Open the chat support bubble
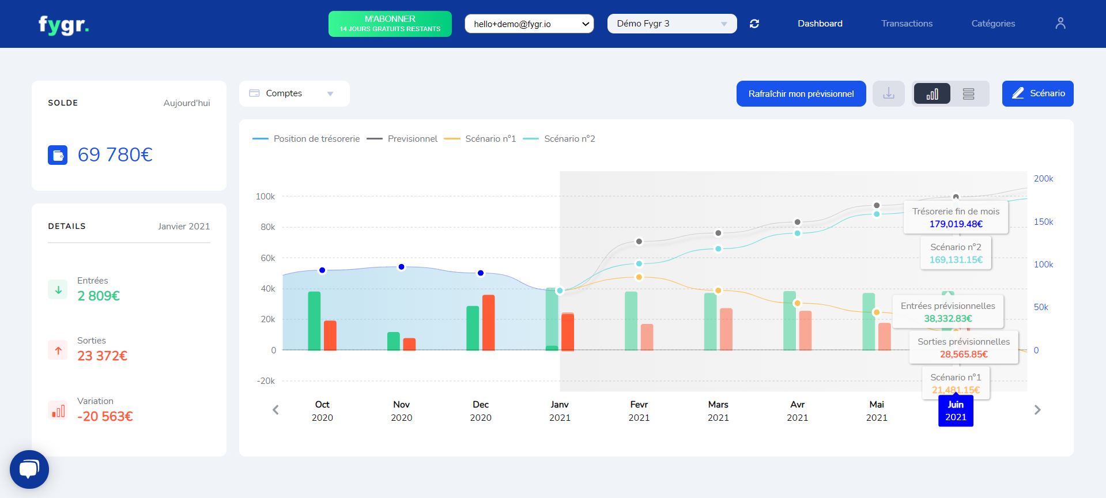The width and height of the screenshot is (1106, 498). [x=29, y=469]
